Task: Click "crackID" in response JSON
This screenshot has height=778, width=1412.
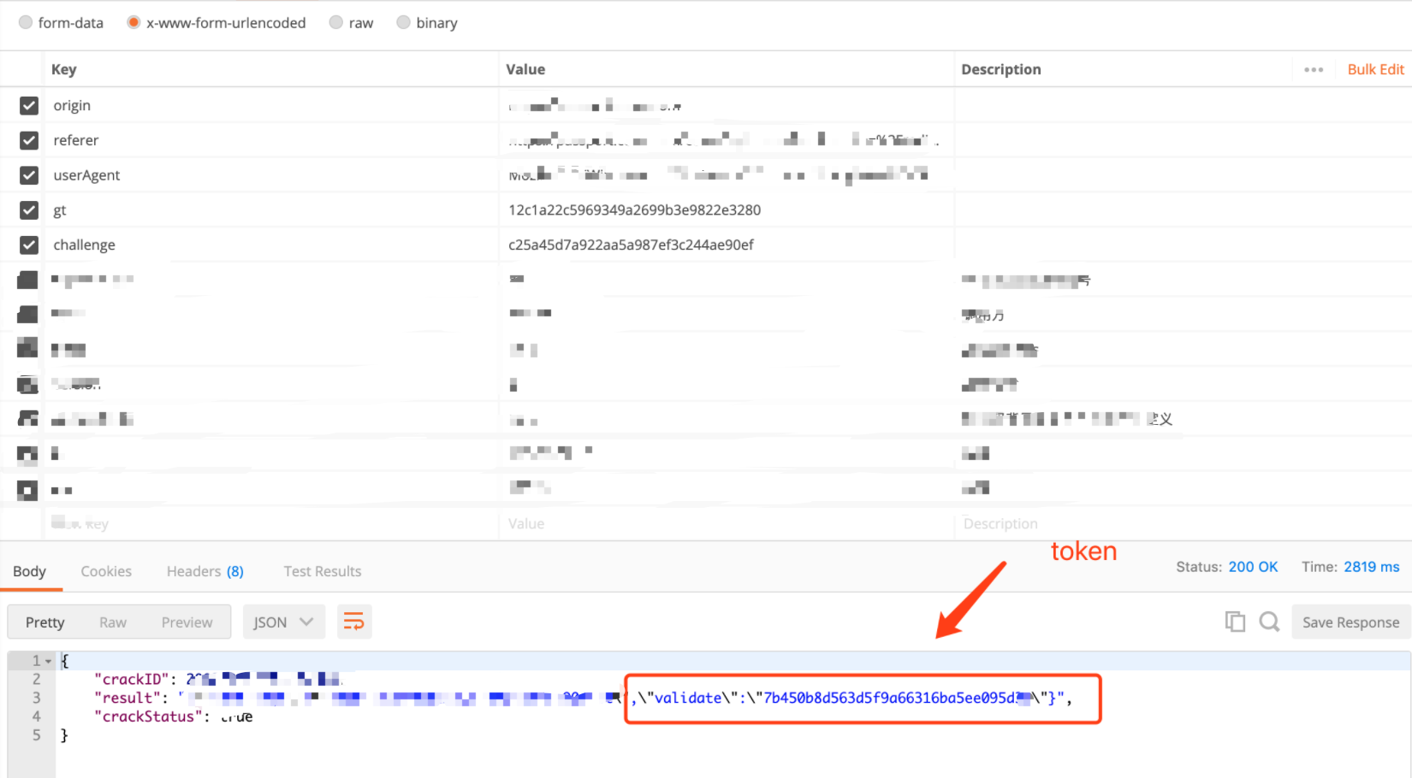Action: point(130,679)
